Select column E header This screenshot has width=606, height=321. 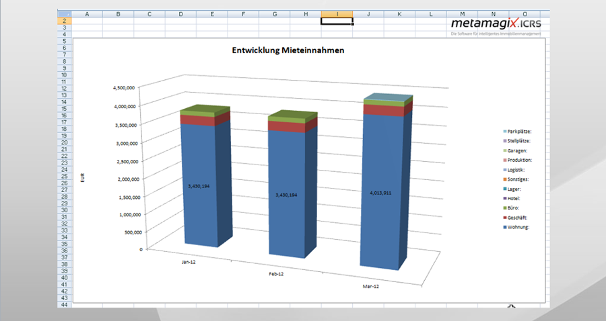point(212,14)
